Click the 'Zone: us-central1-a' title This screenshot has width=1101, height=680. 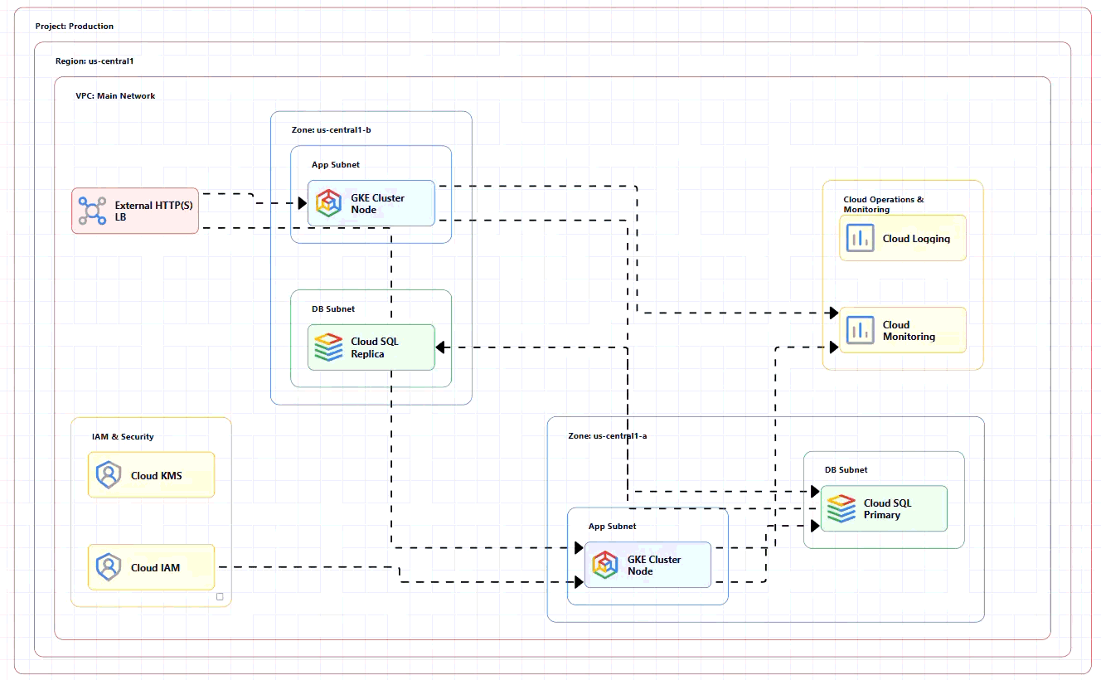tap(608, 435)
